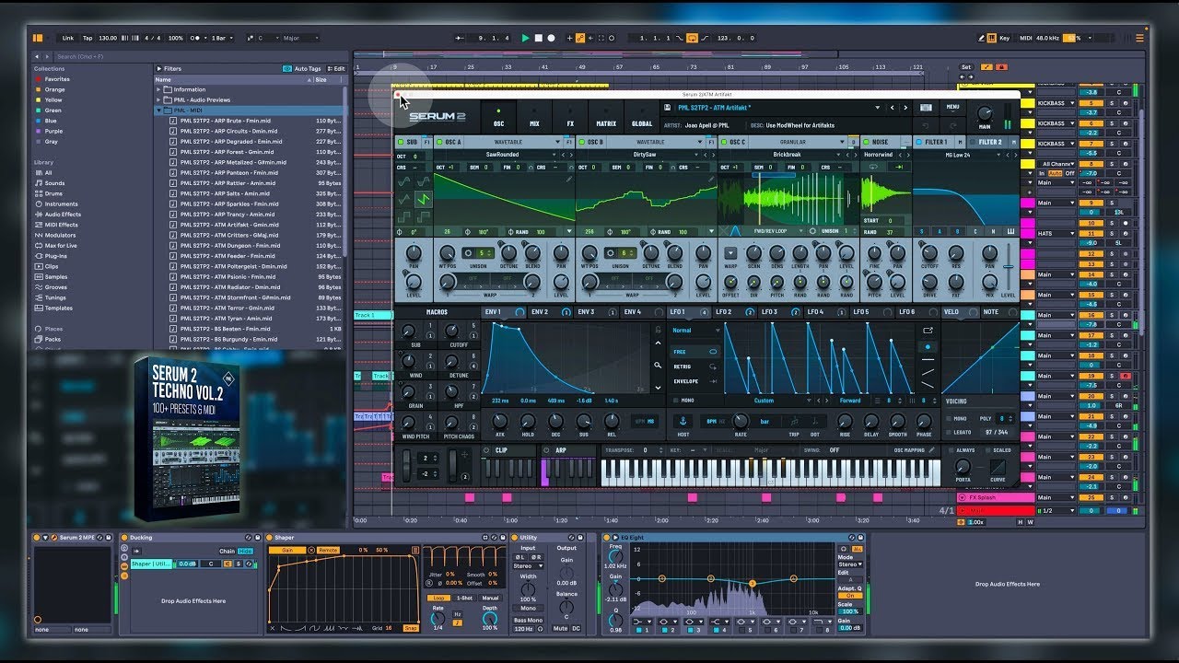Click the Serum 2 logo

pos(437,117)
